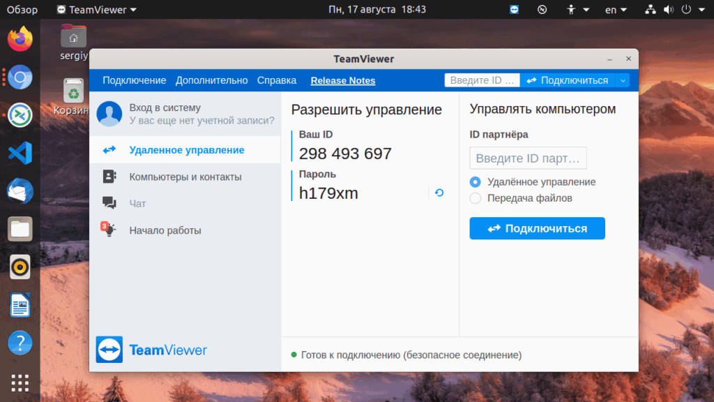Click the Начало работы lightbulb icon
Image resolution: width=714 pixels, height=402 pixels.
[x=109, y=229]
